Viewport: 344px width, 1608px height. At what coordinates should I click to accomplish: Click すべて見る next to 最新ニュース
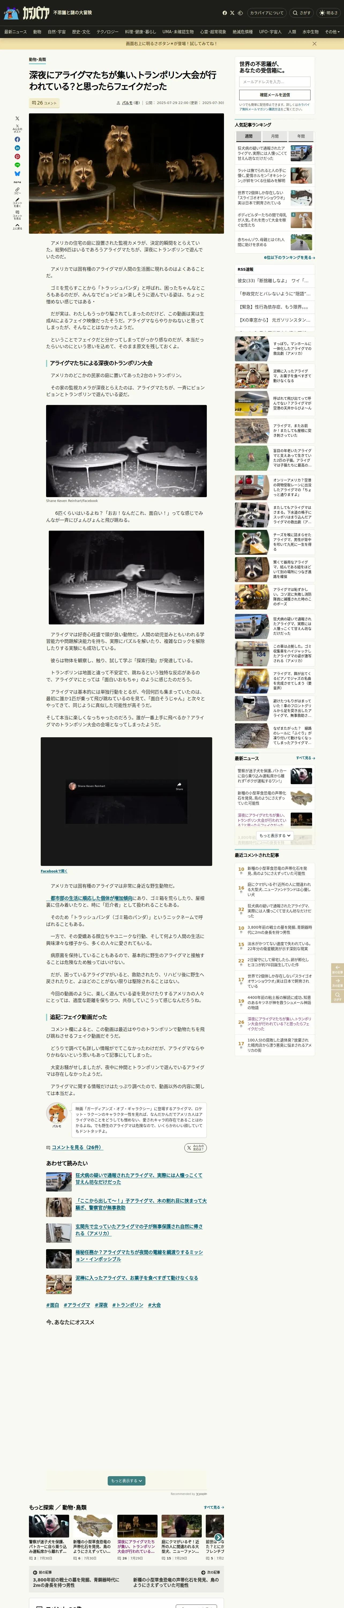tap(305, 758)
